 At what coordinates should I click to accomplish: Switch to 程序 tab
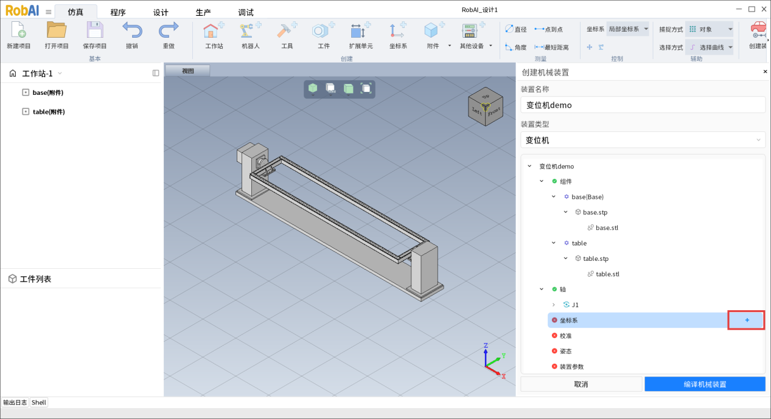pos(118,12)
